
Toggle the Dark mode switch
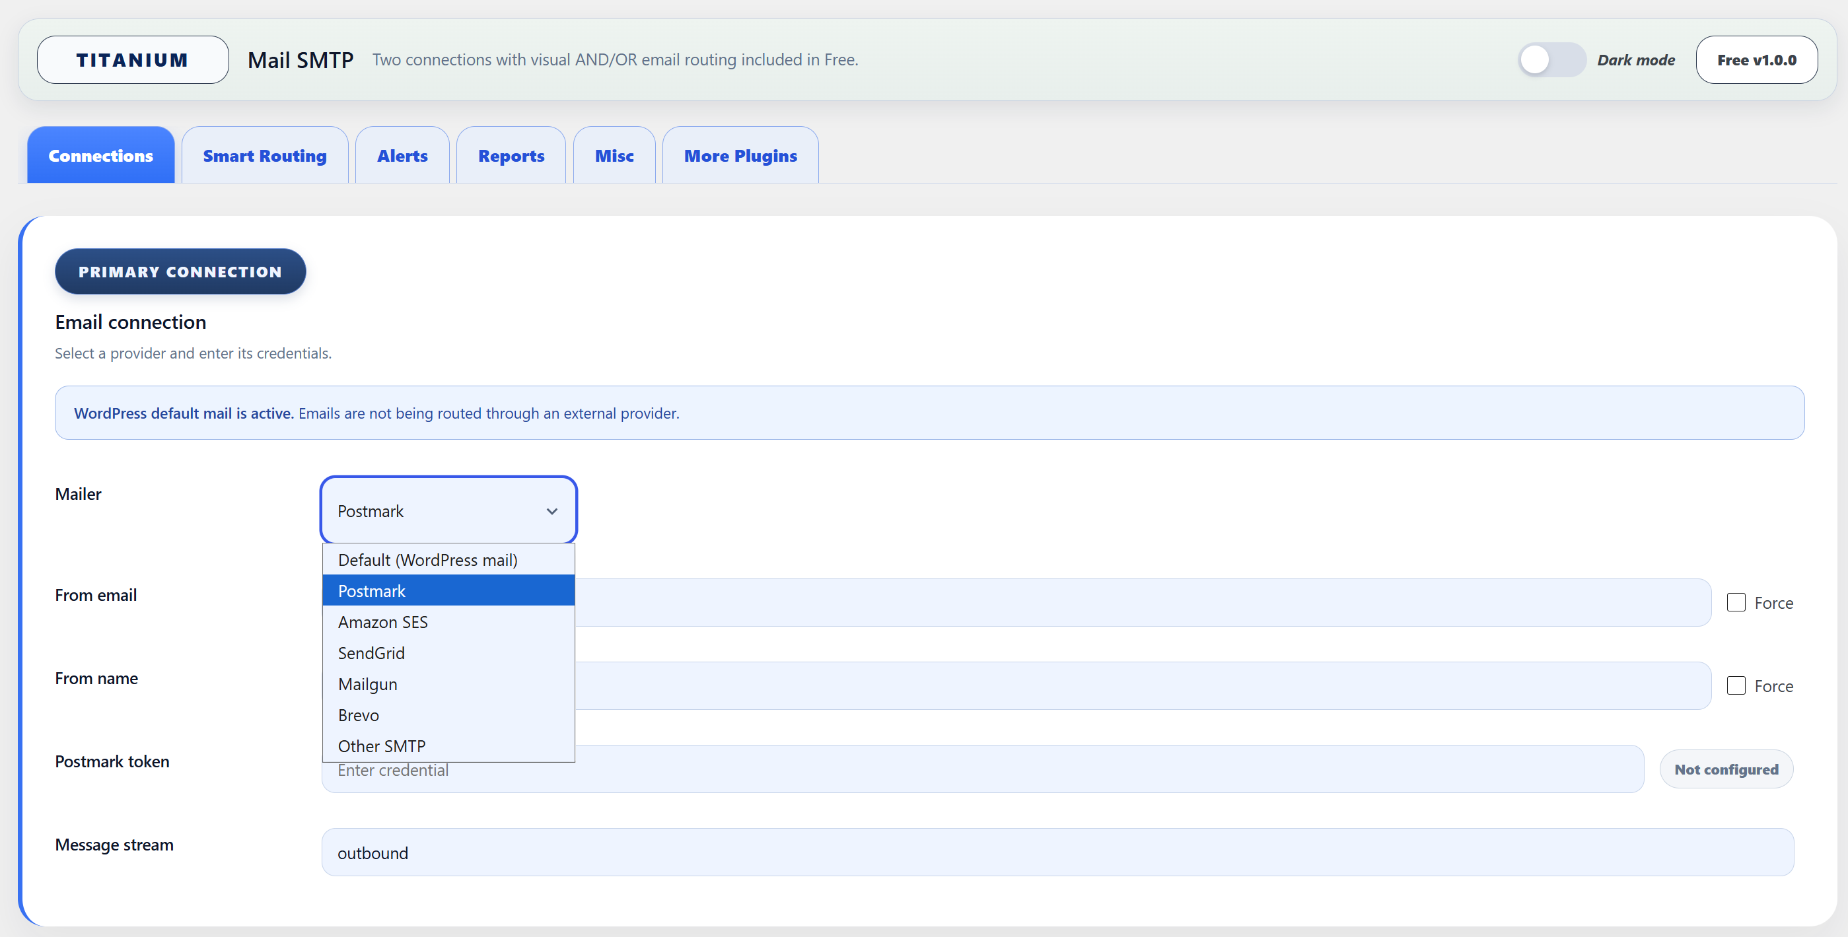pos(1551,59)
